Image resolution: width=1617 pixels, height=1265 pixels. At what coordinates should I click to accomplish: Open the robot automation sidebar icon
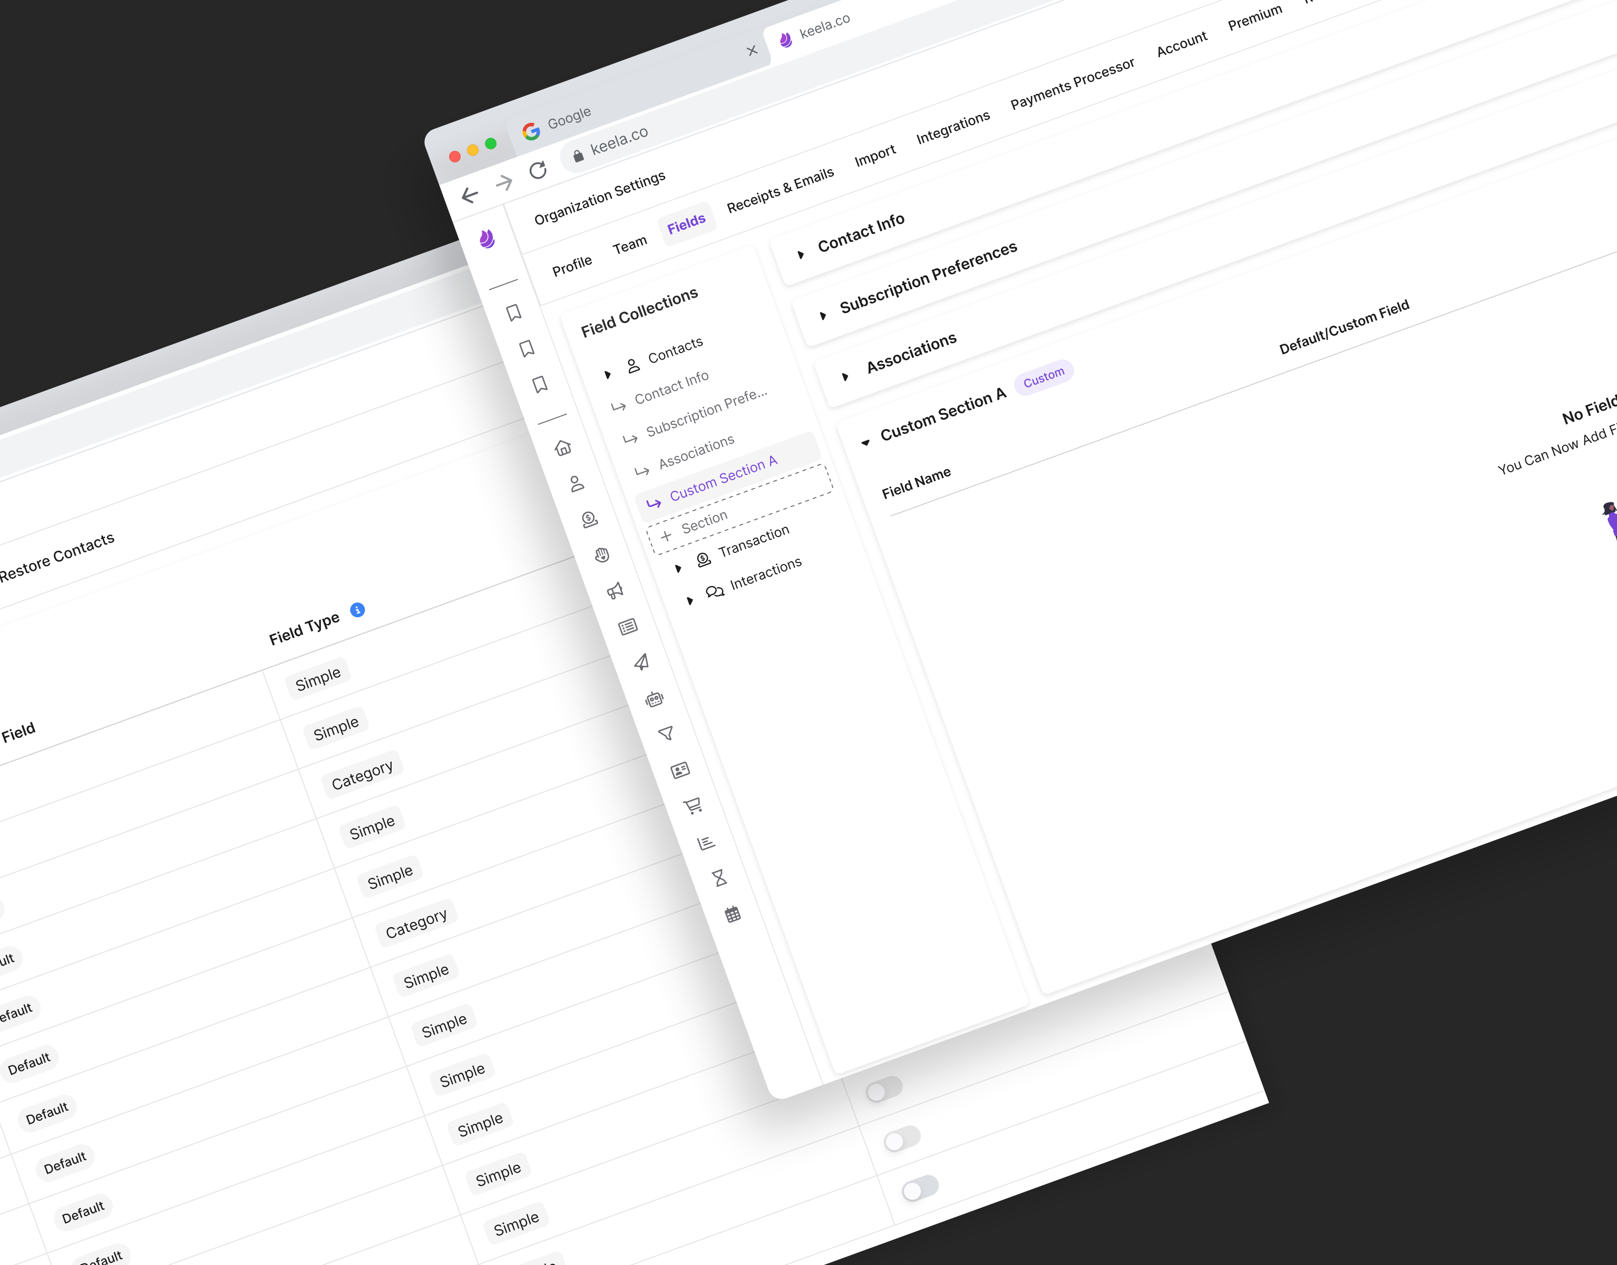click(x=655, y=698)
